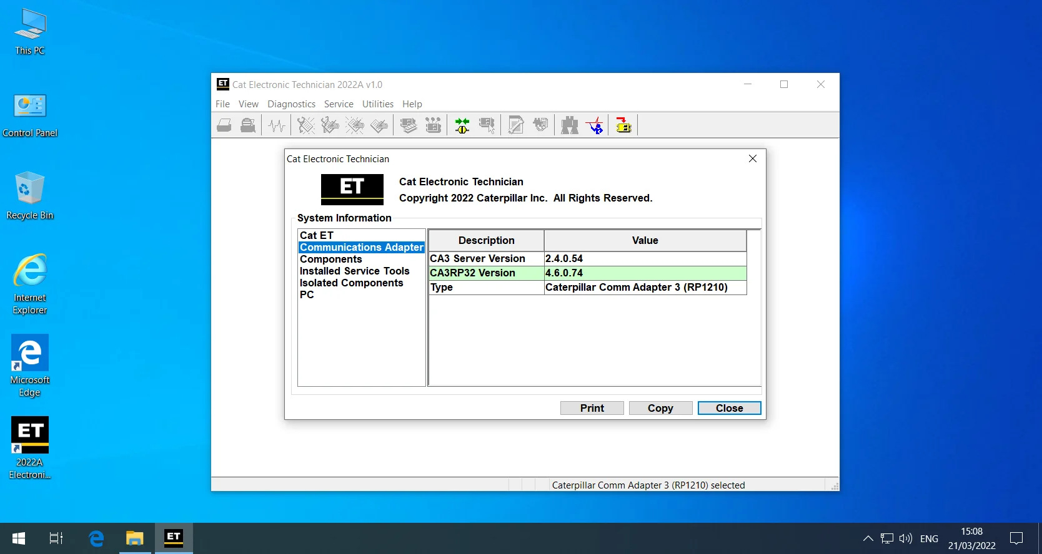The height and width of the screenshot is (554, 1042).
Task: Click the Close button in dialog
Action: 730,408
